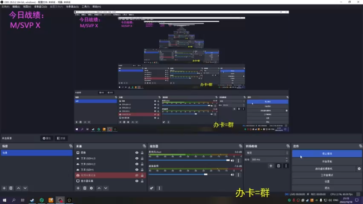Open the 场景集合(S) menu
The width and height of the screenshot is (363, 204).
tap(72, 7)
